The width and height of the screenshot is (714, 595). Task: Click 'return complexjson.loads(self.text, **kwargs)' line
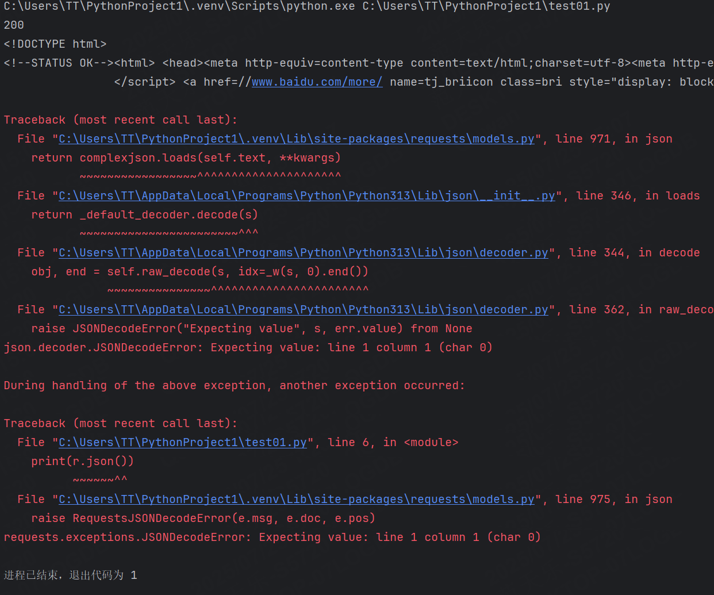(x=186, y=158)
